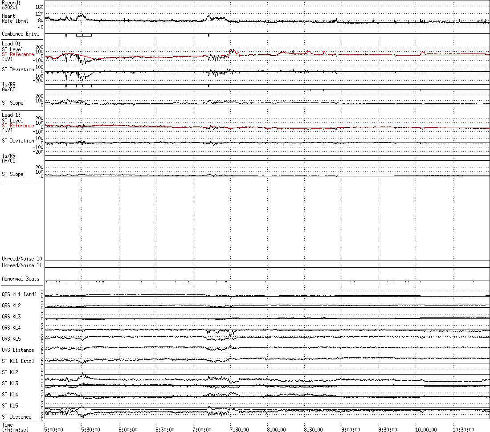Click the 5:30:00 time axis label
The width and height of the screenshot is (490, 432).
pos(90,429)
